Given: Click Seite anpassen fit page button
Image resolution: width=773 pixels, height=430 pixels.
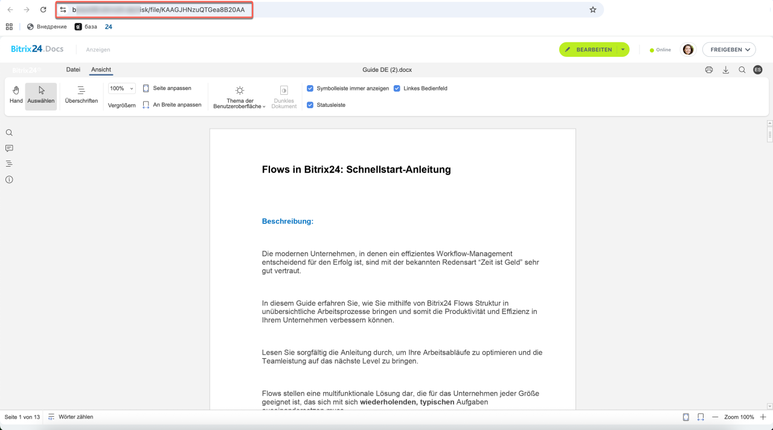Looking at the screenshot, I should (167, 88).
